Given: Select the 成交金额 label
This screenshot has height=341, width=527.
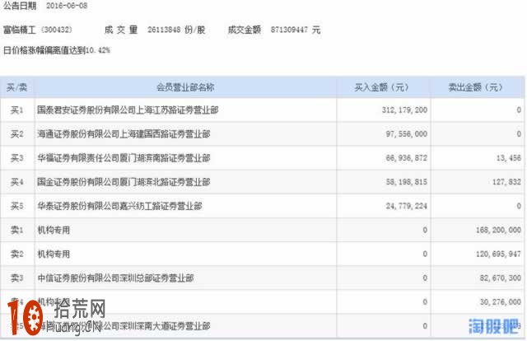Looking at the screenshot, I should click(245, 30).
